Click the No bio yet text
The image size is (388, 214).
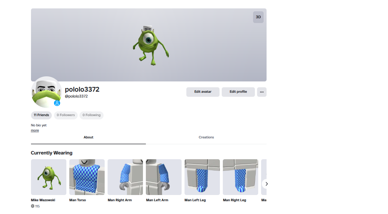39,125
